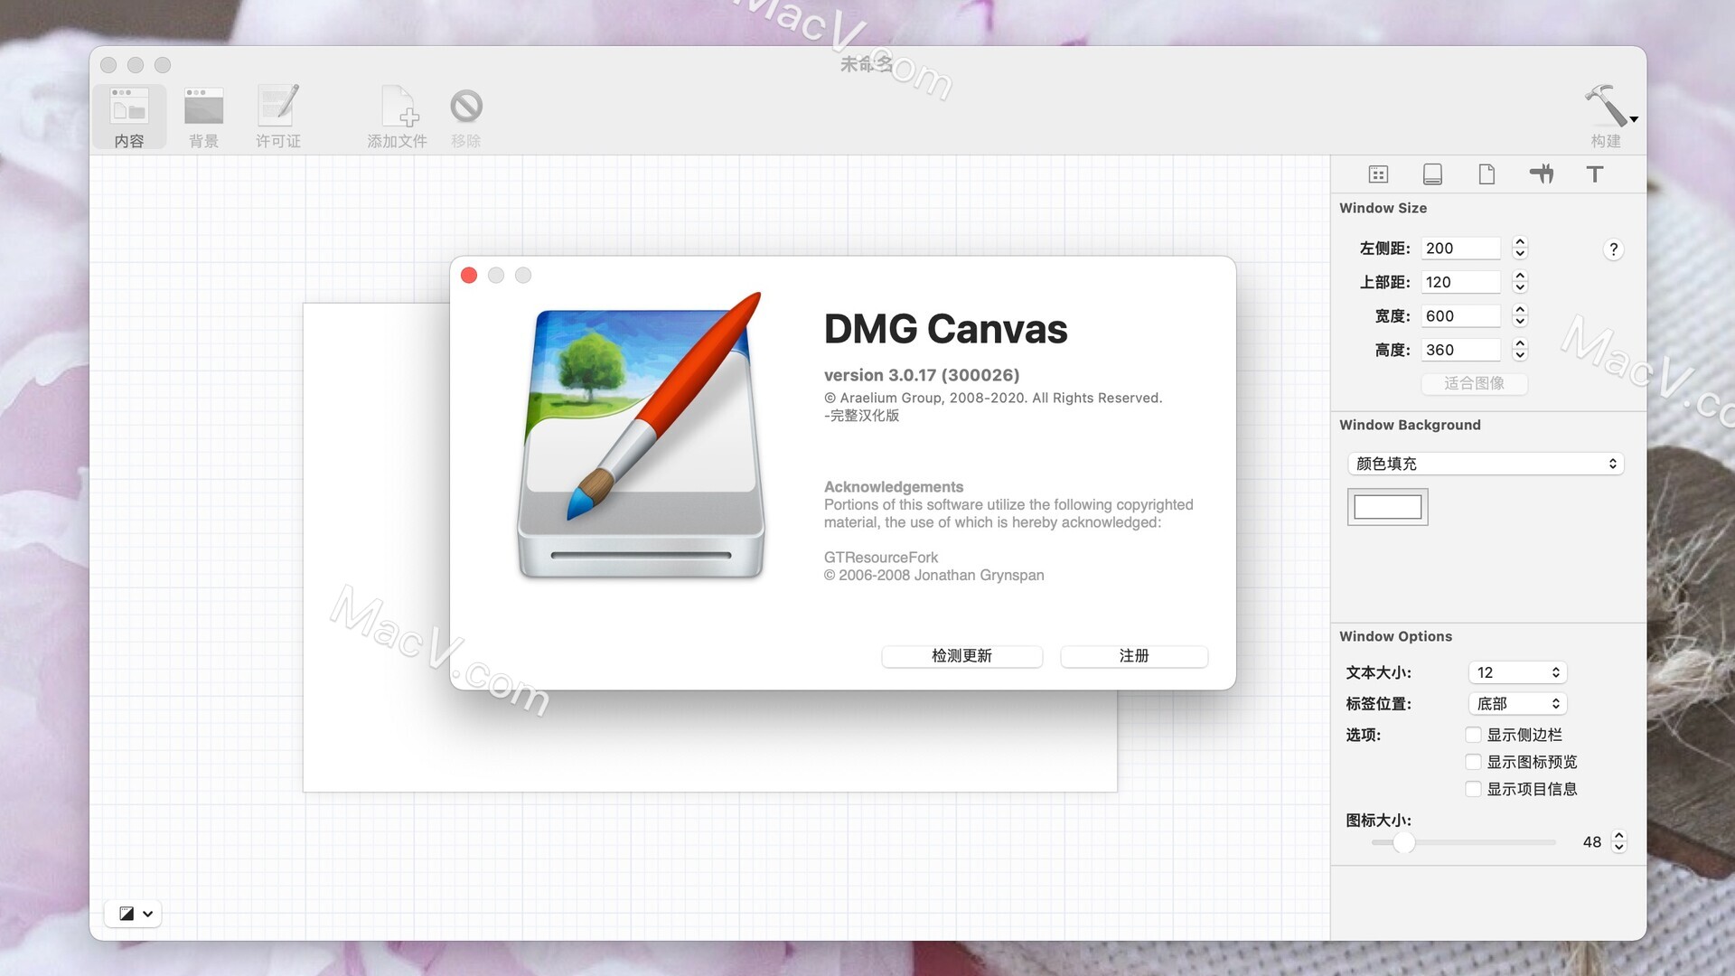Viewport: 1735px width, 976px height.
Task: Click the stepper next to 上部距
Action: (1520, 282)
